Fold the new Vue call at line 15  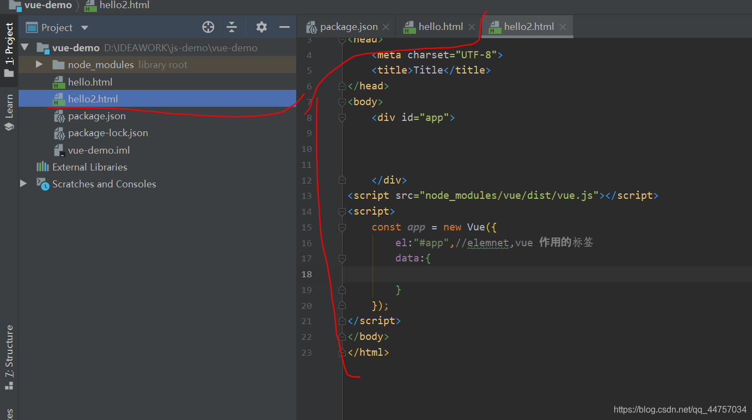click(342, 227)
